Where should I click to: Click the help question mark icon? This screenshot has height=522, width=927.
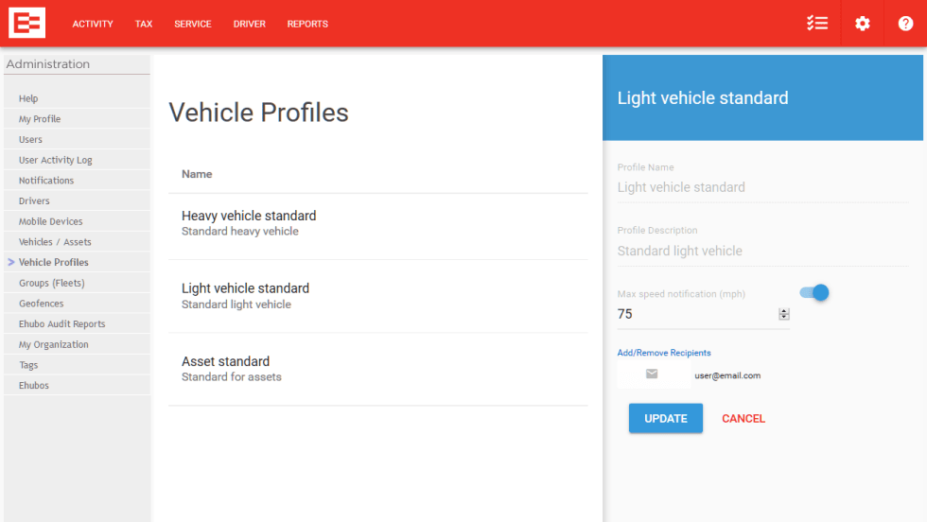905,24
